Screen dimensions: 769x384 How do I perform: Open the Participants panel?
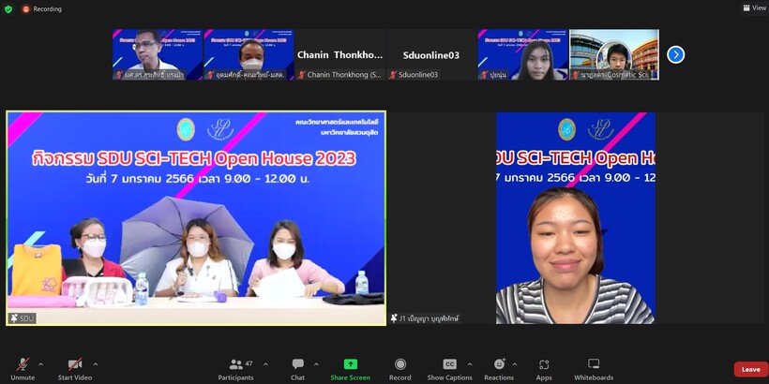[236, 369]
